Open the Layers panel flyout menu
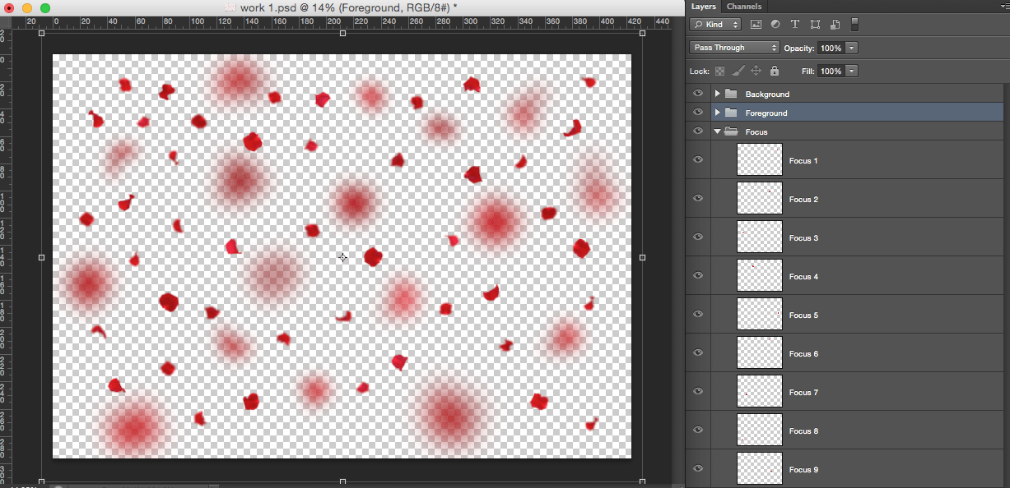Screen dimensions: 1010x488 [1003, 7]
